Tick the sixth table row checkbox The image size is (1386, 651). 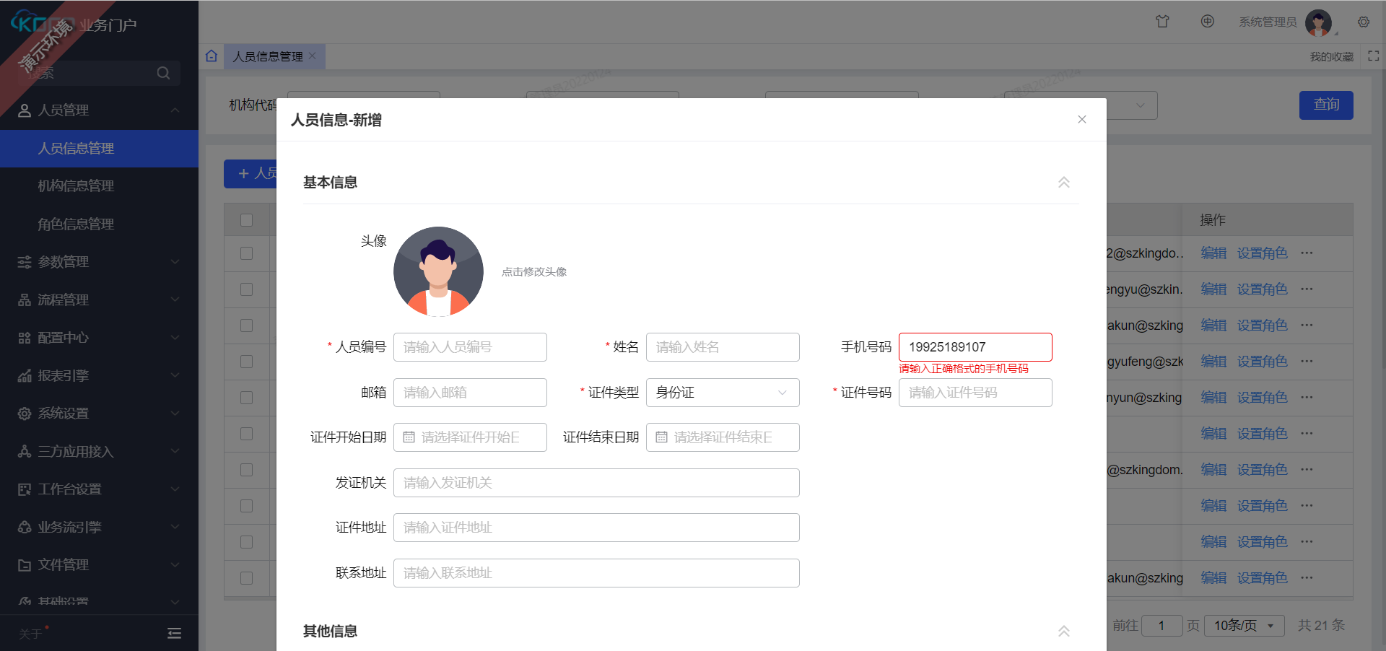(246, 434)
